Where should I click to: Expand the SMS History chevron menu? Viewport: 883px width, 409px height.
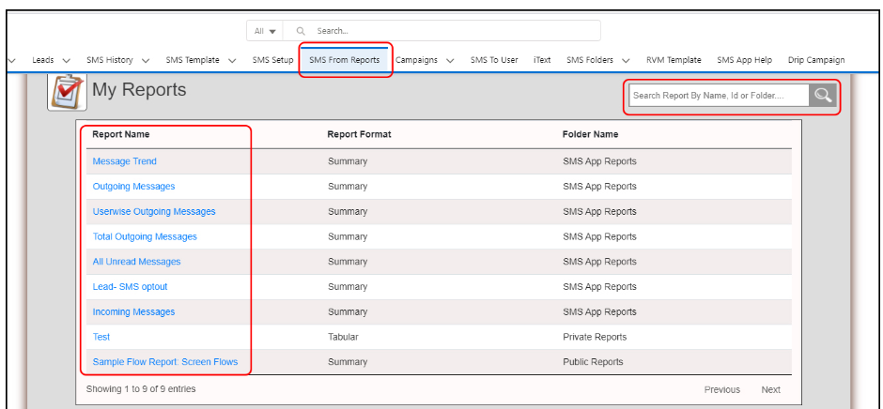point(146,60)
